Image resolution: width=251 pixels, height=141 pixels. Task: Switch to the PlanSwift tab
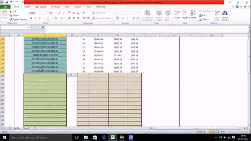coord(100,7)
